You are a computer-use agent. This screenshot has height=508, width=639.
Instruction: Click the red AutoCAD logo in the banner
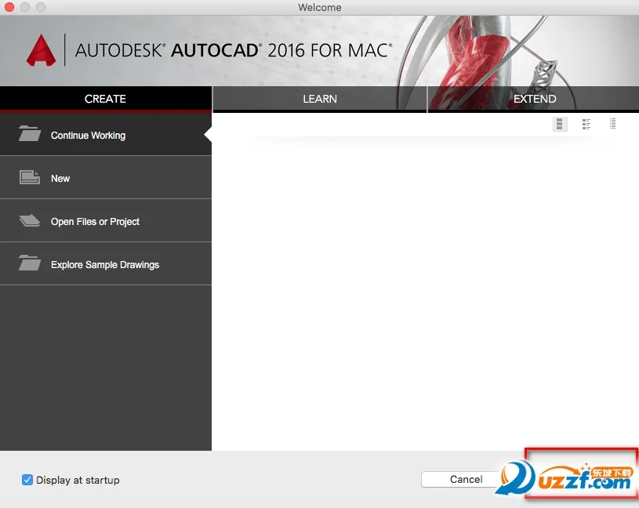click(40, 49)
